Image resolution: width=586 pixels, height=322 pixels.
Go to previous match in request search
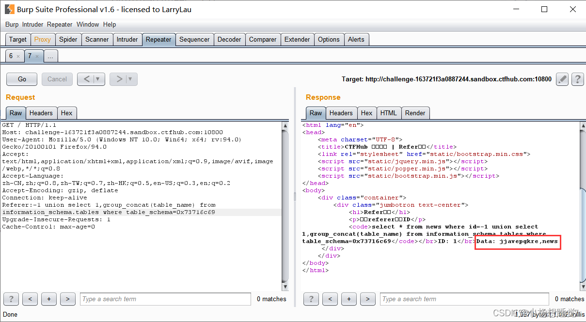click(x=30, y=299)
